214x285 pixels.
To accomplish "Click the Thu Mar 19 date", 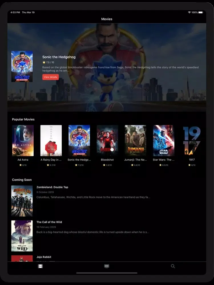I will (28, 12).
